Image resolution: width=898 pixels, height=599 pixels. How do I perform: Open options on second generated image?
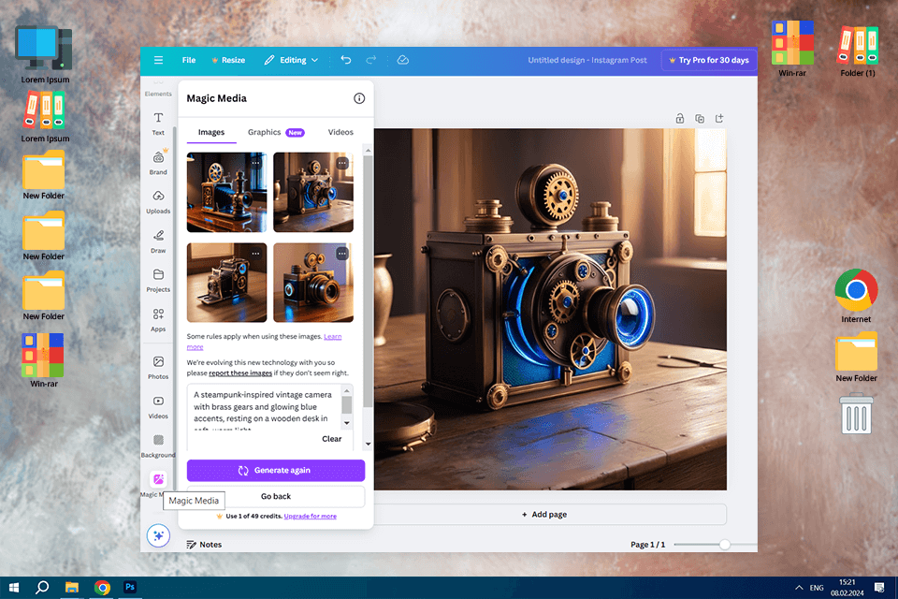(342, 164)
